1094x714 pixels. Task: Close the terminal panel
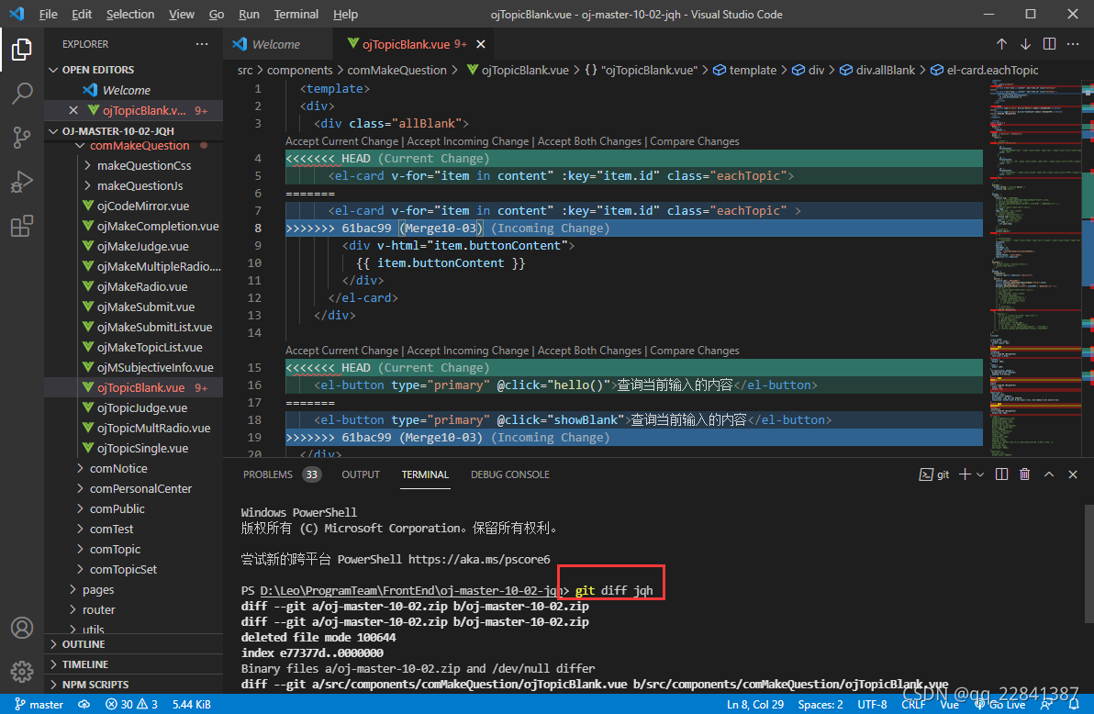coord(1073,474)
